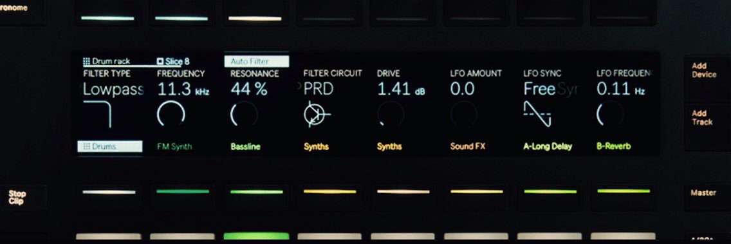Viewport: 731px width, 244px height.
Task: Click the grid icon on the Drums track
Action: point(86,147)
